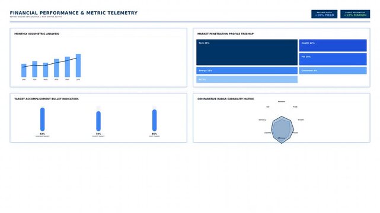Click the JUN bar in monthly chart
This screenshot has width=380, height=213.
point(78,66)
